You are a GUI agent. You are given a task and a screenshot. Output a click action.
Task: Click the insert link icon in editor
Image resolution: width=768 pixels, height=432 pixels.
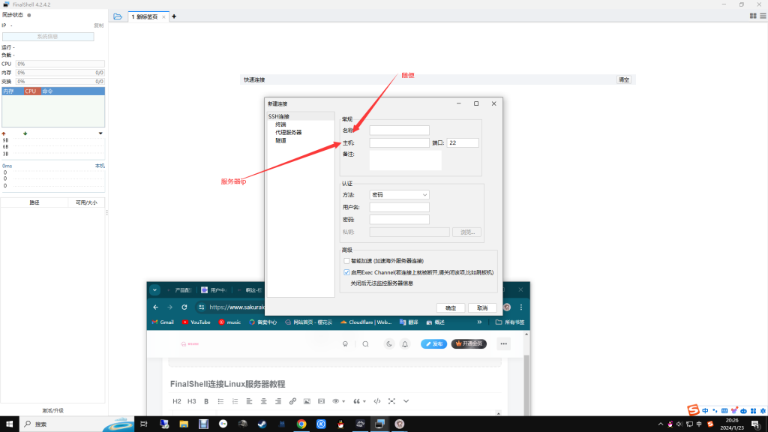pyautogui.click(x=292, y=401)
